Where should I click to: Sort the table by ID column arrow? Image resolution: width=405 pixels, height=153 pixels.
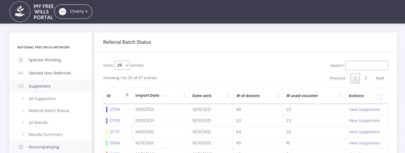(x=127, y=95)
